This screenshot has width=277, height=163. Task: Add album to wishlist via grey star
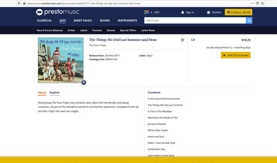[182, 40]
